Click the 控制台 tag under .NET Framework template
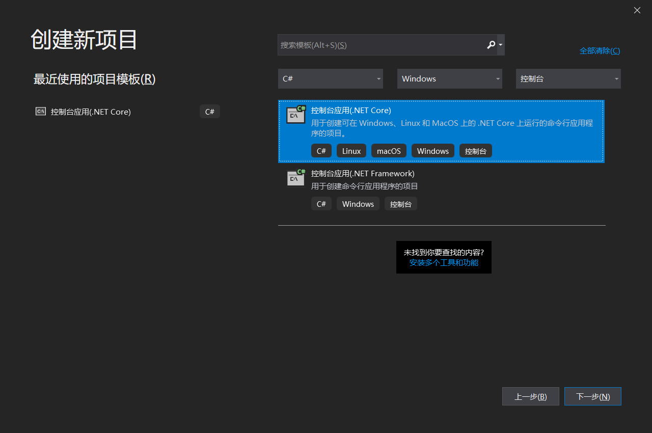Viewport: 652px width, 433px height. coord(400,203)
